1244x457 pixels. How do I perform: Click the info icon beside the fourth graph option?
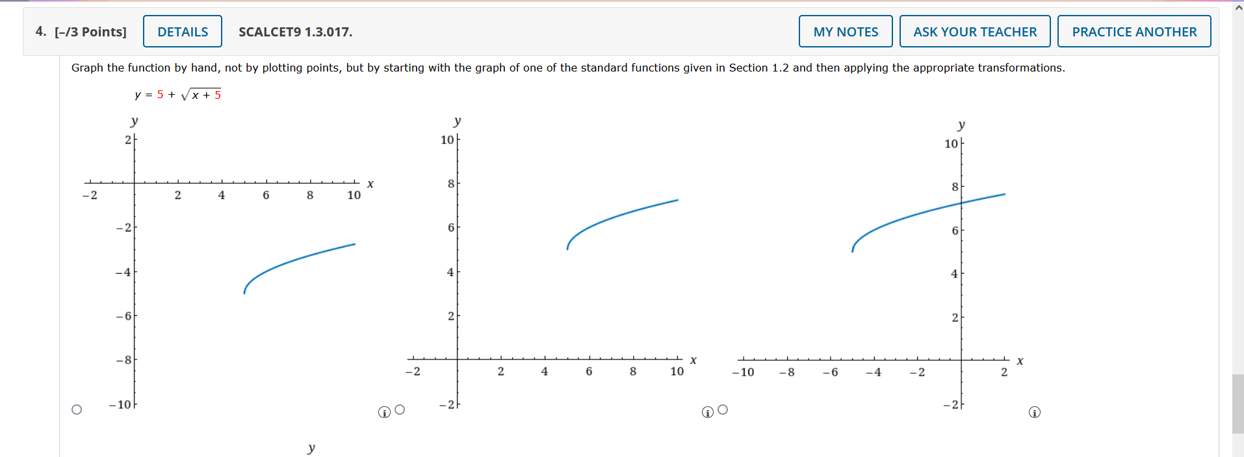(x=1034, y=411)
